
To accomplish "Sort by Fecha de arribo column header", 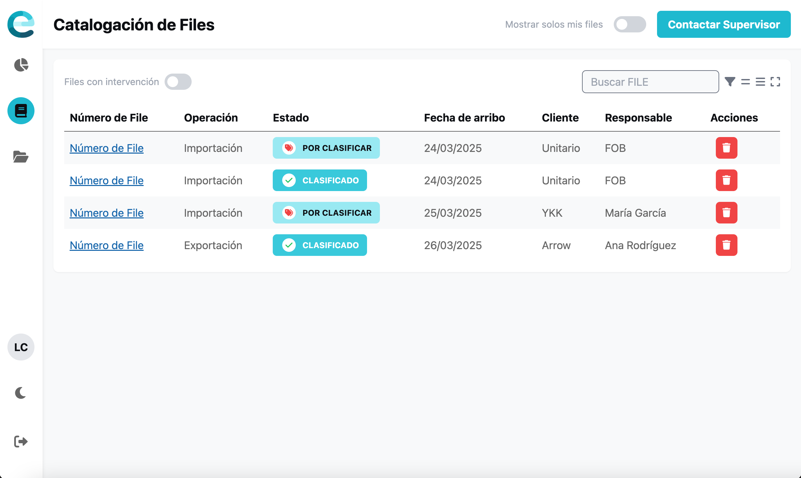I will point(464,118).
